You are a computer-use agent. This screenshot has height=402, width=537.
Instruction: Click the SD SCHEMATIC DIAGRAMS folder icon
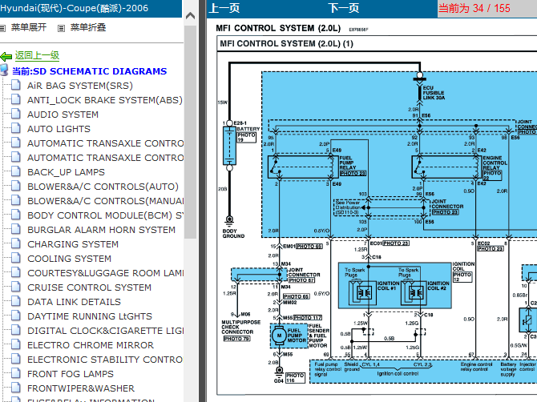pos(4,70)
